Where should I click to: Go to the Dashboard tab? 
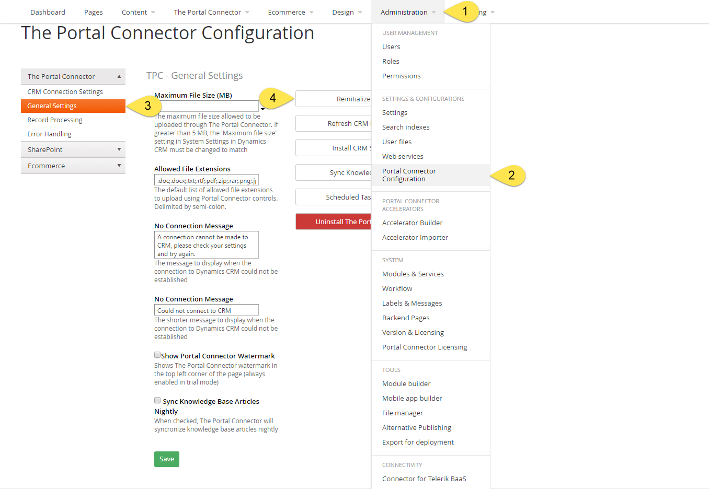coord(48,12)
